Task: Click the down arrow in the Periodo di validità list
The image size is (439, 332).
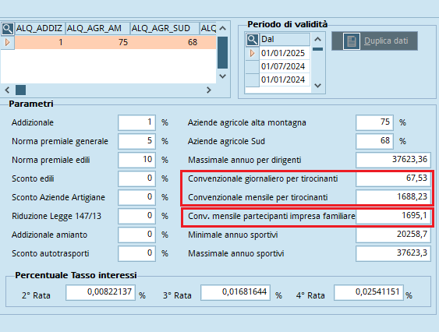Action: [x=317, y=86]
